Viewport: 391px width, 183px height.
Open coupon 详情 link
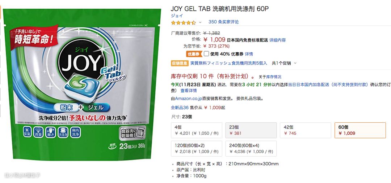pos(249,54)
